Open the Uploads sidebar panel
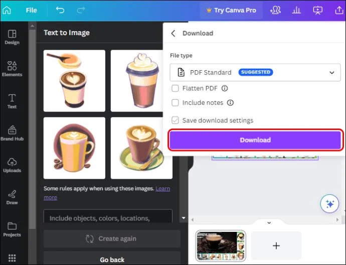This screenshot has width=346, height=265. click(x=12, y=165)
